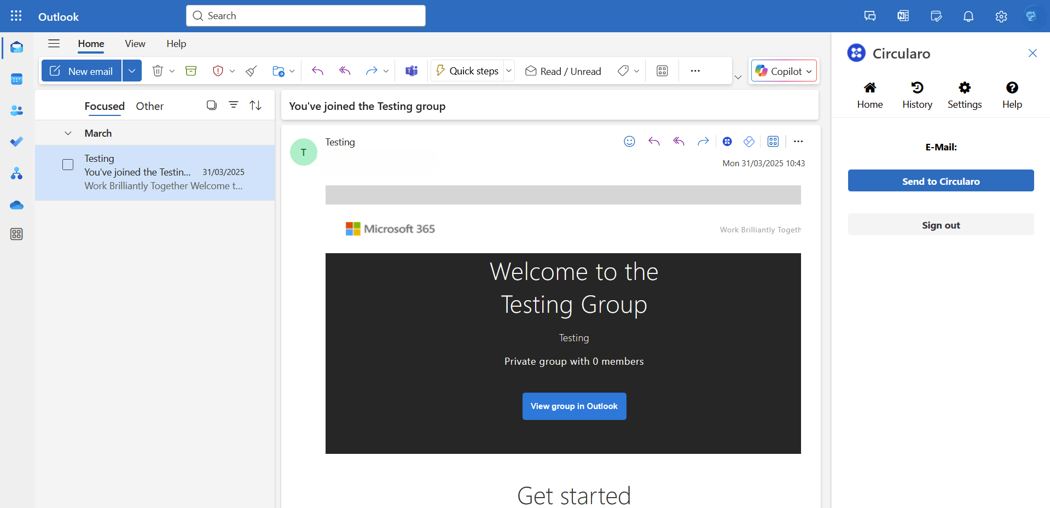This screenshot has height=508, width=1050.
Task: Toggle Read / Unread on the message
Action: [563, 71]
